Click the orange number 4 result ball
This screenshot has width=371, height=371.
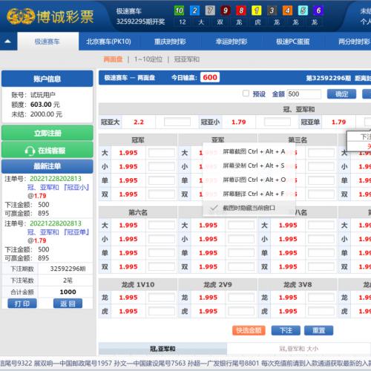[287, 10]
